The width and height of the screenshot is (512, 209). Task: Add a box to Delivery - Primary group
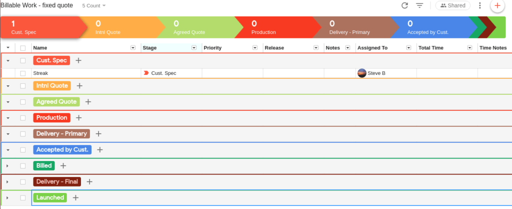pyautogui.click(x=98, y=134)
